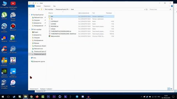The width and height of the screenshot is (177, 99).
Task: Open Notepad++ desktop shortcut
Action: pyautogui.click(x=13, y=38)
